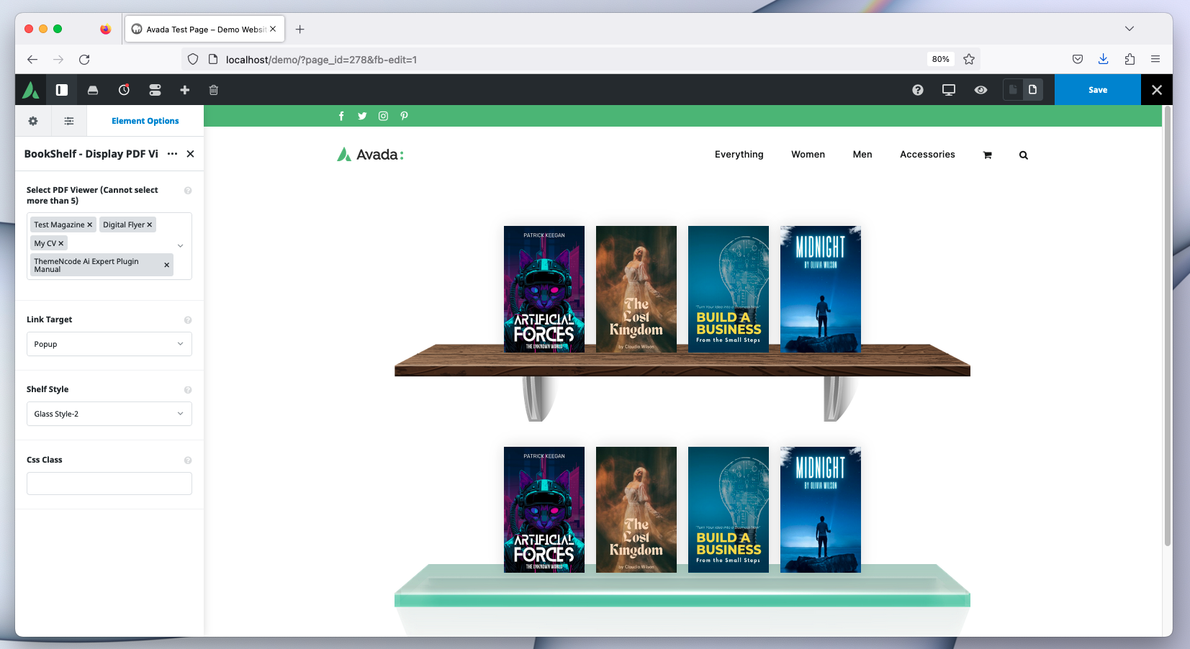Remove ThemeNcode Ai Expert Plugin Manual tag
This screenshot has width=1190, height=649.
[x=167, y=265]
